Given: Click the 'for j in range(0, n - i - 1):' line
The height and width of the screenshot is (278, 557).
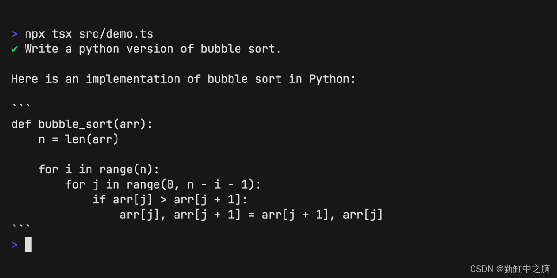Looking at the screenshot, I should click(x=163, y=185).
